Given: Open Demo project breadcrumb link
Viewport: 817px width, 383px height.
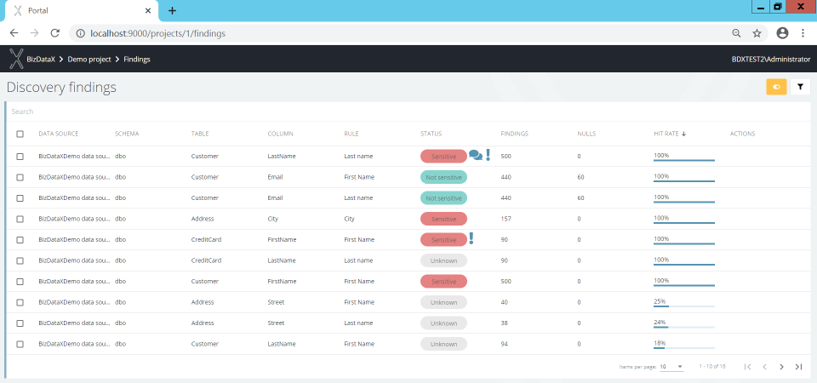Looking at the screenshot, I should pyautogui.click(x=89, y=60).
